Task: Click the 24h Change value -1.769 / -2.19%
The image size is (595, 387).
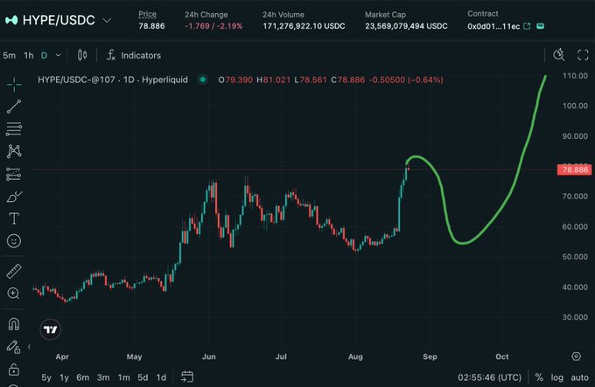Action: (213, 26)
